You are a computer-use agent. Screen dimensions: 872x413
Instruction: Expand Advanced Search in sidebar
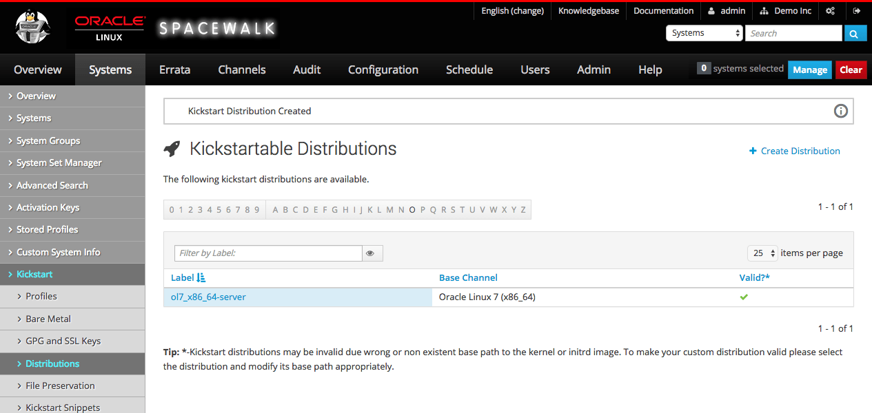[72, 185]
